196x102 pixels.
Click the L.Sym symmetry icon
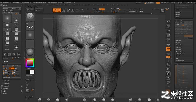[168, 54]
